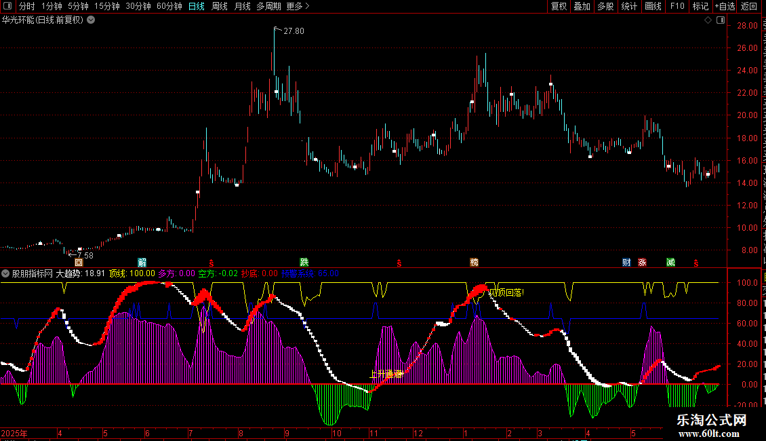Switch to 月线 monthly tab
The height and width of the screenshot is (441, 766).
(x=242, y=6)
